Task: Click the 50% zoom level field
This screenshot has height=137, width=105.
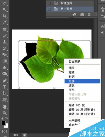Action: [x=15, y=135]
